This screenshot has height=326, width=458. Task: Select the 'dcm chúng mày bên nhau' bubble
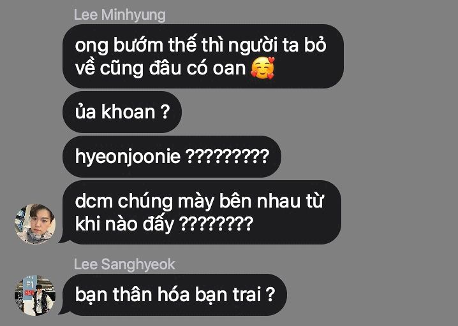pyautogui.click(x=202, y=212)
